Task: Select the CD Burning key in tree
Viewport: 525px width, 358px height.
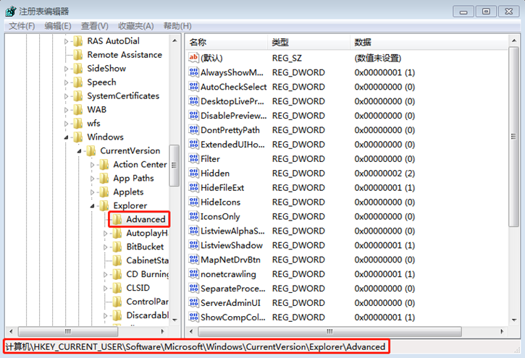Action: click(x=147, y=274)
